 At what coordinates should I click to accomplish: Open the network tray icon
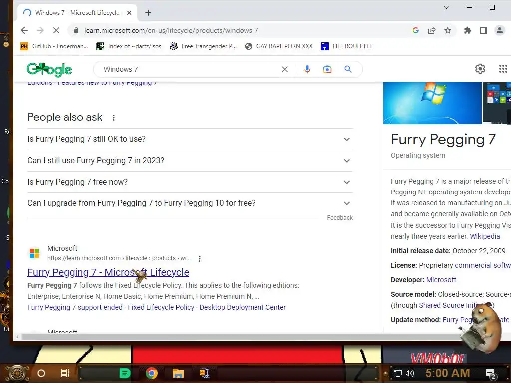[397, 373]
